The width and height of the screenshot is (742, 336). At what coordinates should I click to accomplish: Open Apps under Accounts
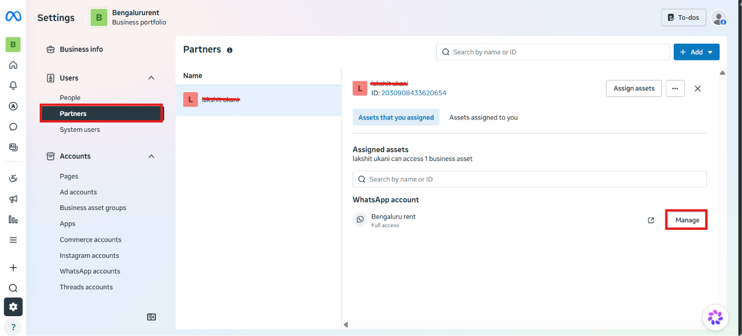[68, 223]
